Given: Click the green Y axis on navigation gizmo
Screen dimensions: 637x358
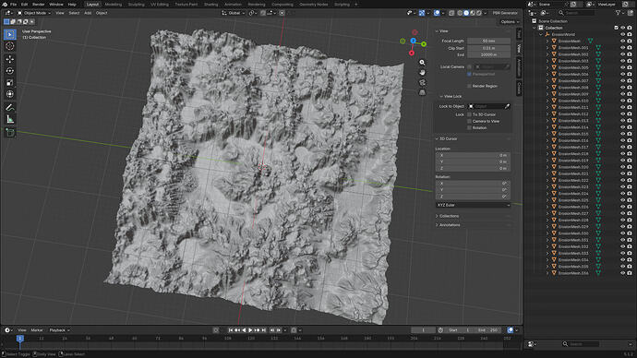Looking at the screenshot, I should [424, 44].
